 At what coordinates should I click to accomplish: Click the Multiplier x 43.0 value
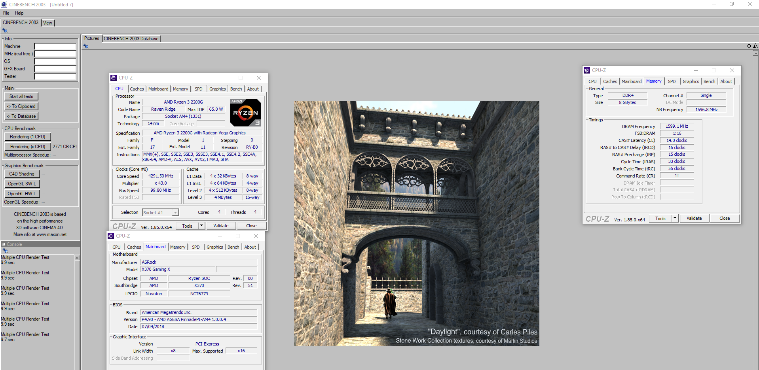tap(161, 183)
